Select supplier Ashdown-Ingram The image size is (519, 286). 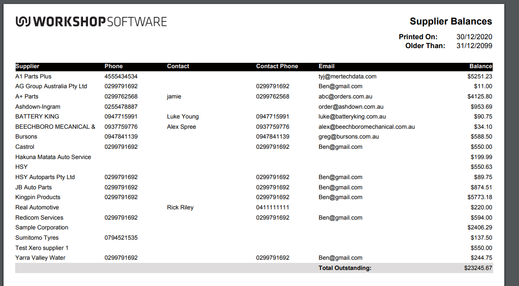pos(38,106)
